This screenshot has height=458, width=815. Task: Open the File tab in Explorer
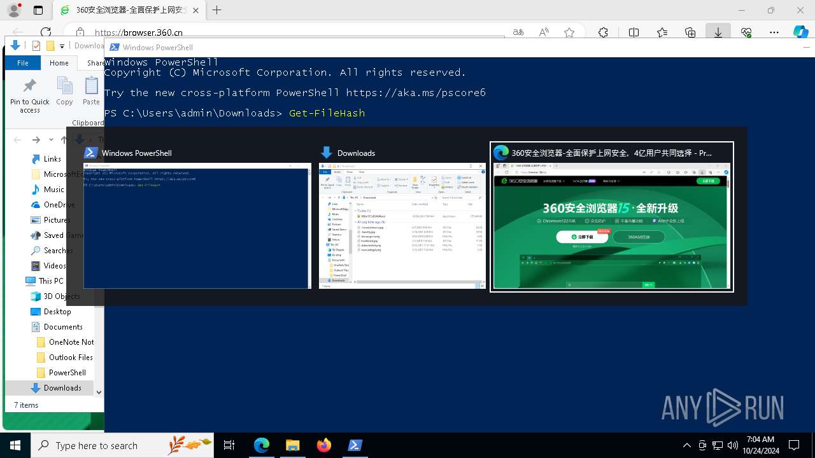[23, 63]
